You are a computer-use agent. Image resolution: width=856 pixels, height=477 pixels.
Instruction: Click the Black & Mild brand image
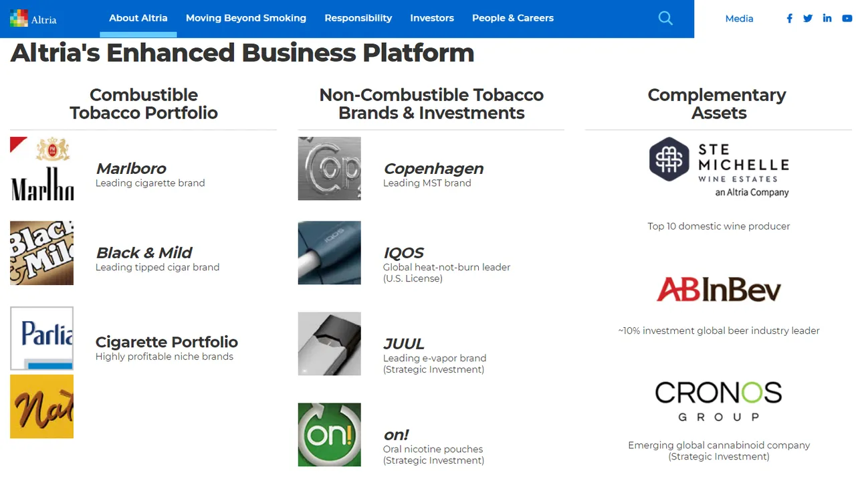click(41, 253)
